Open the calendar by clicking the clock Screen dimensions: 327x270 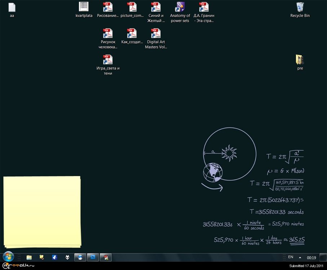pos(312,258)
